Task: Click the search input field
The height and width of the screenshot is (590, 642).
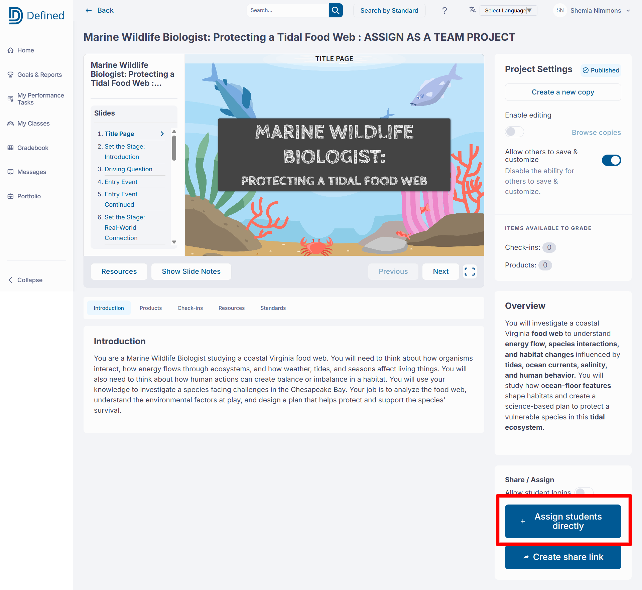Action: point(288,11)
